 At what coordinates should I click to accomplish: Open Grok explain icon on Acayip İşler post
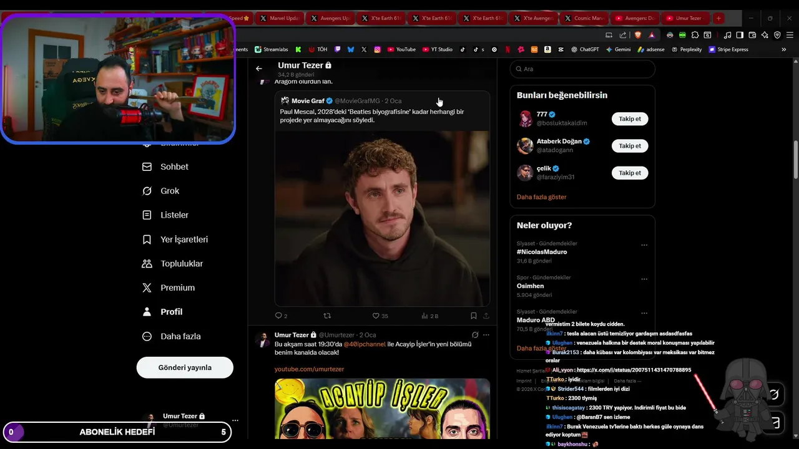click(475, 335)
